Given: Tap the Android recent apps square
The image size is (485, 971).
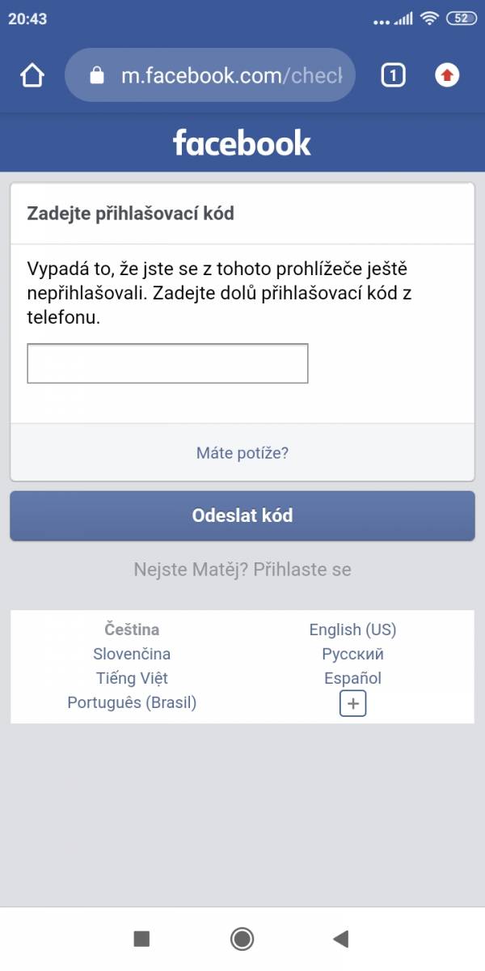Looking at the screenshot, I should click(x=141, y=939).
